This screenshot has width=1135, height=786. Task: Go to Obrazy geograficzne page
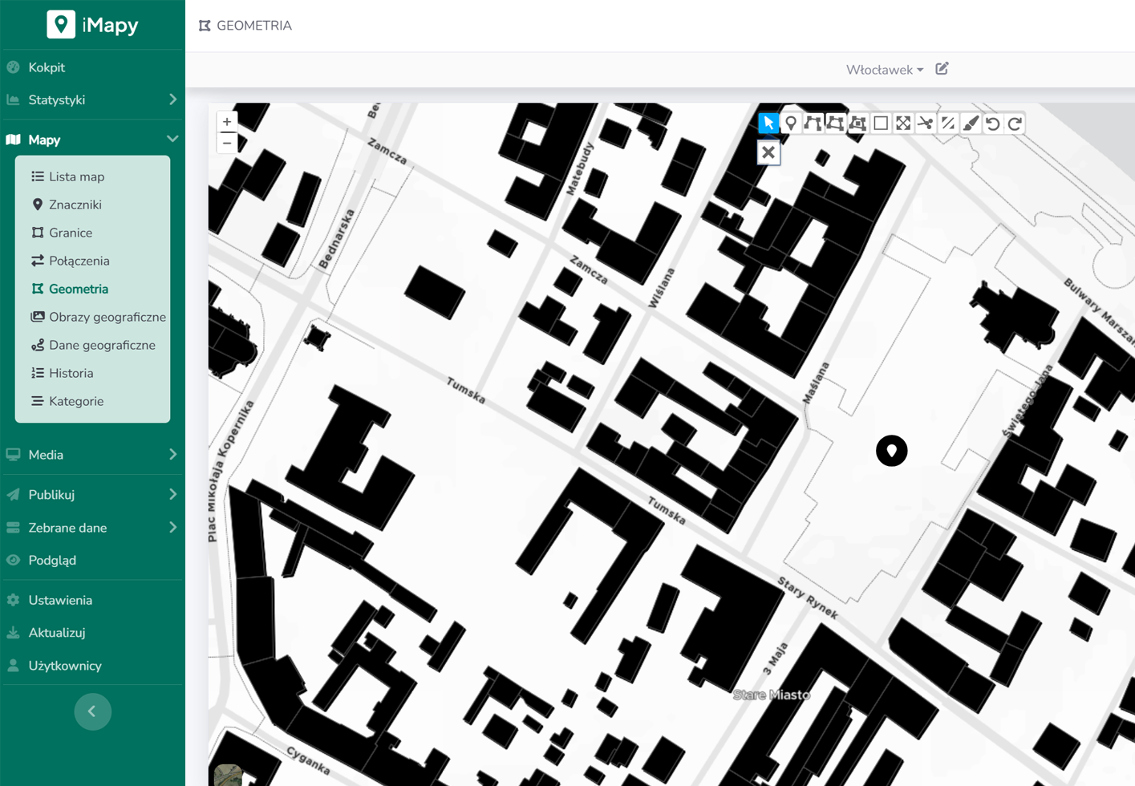(107, 317)
